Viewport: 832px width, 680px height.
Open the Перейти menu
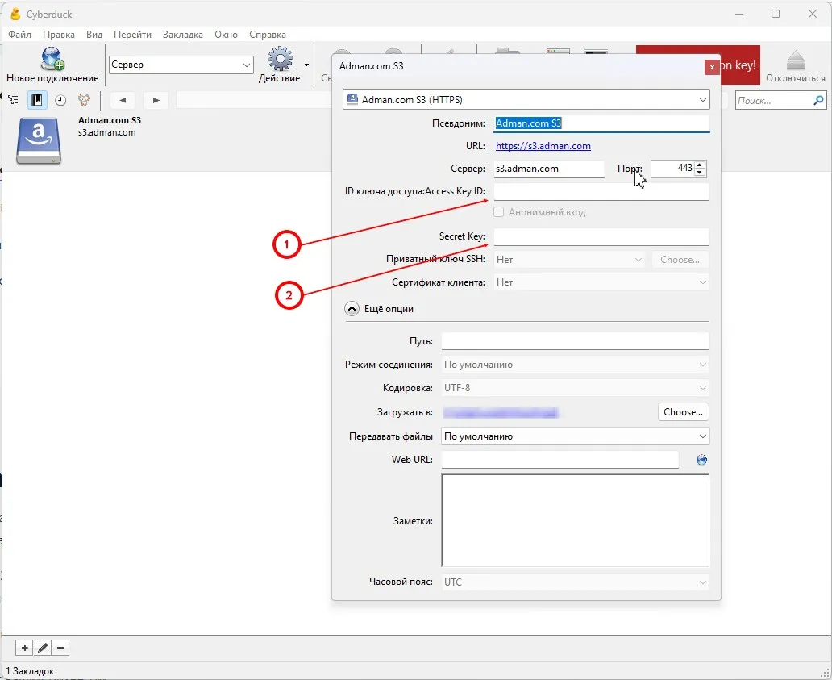[132, 35]
